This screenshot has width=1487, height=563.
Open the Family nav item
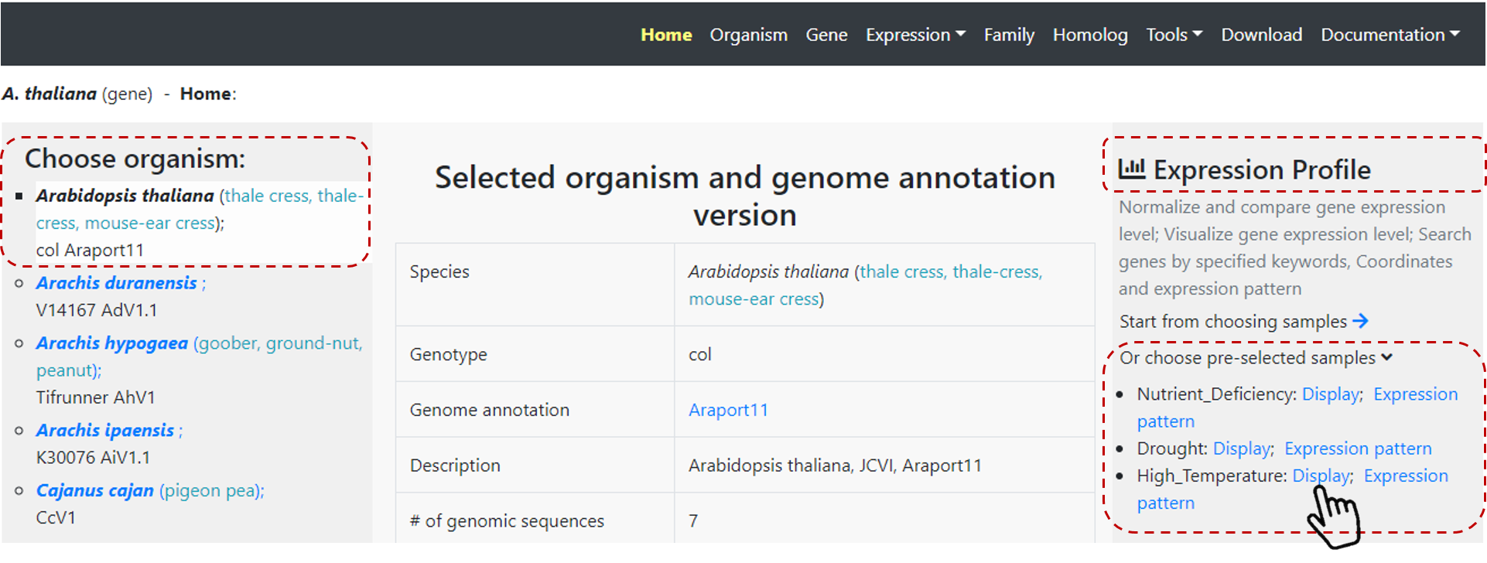point(1008,35)
